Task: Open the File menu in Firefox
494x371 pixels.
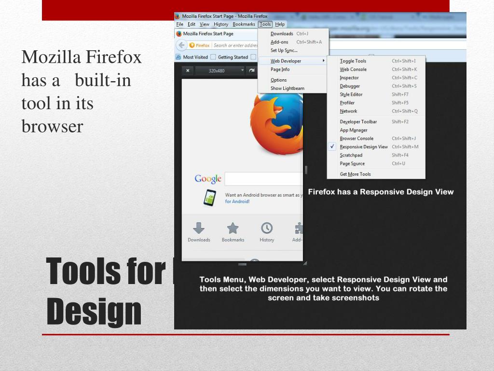Action: (179, 24)
